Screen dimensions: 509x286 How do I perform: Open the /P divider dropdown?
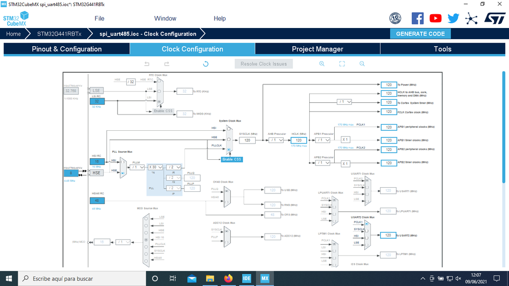174,188
